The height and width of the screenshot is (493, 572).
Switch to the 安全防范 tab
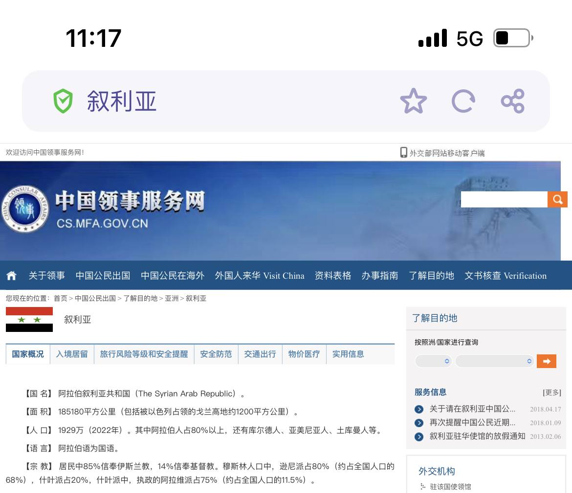pyautogui.click(x=216, y=354)
